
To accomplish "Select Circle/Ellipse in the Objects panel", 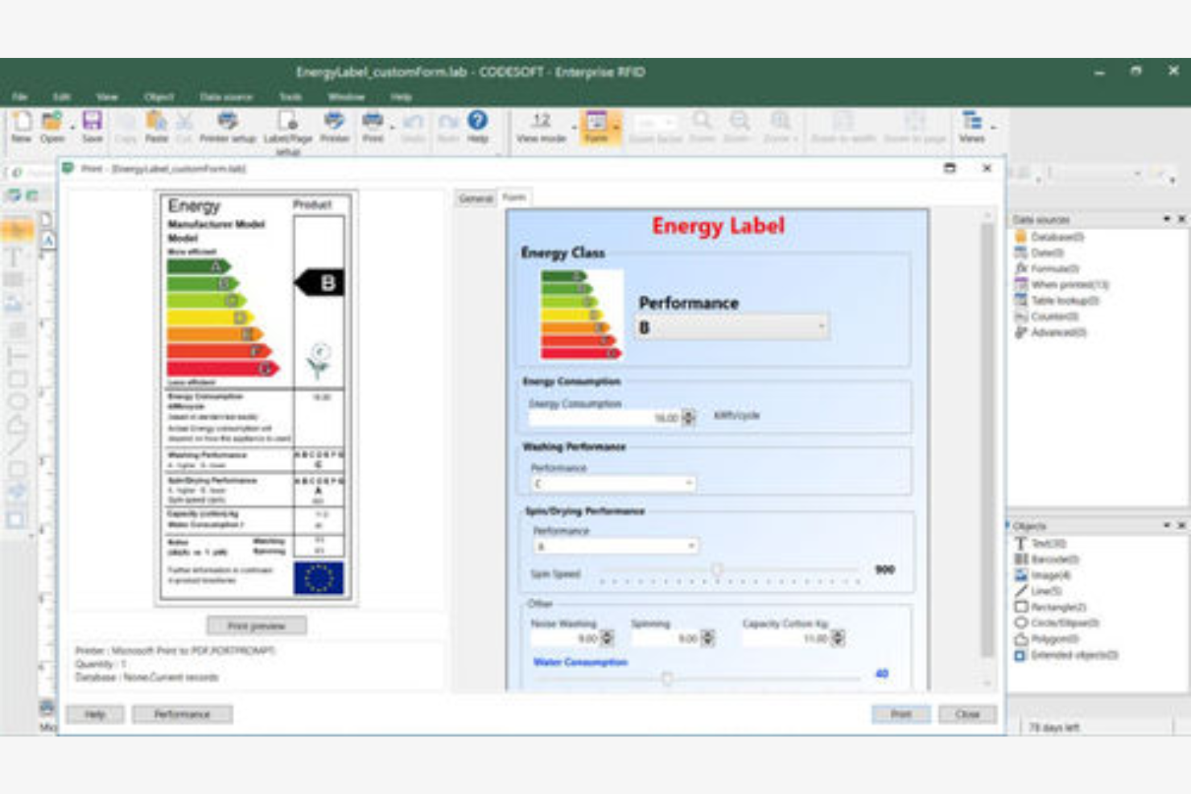I will point(1057,623).
